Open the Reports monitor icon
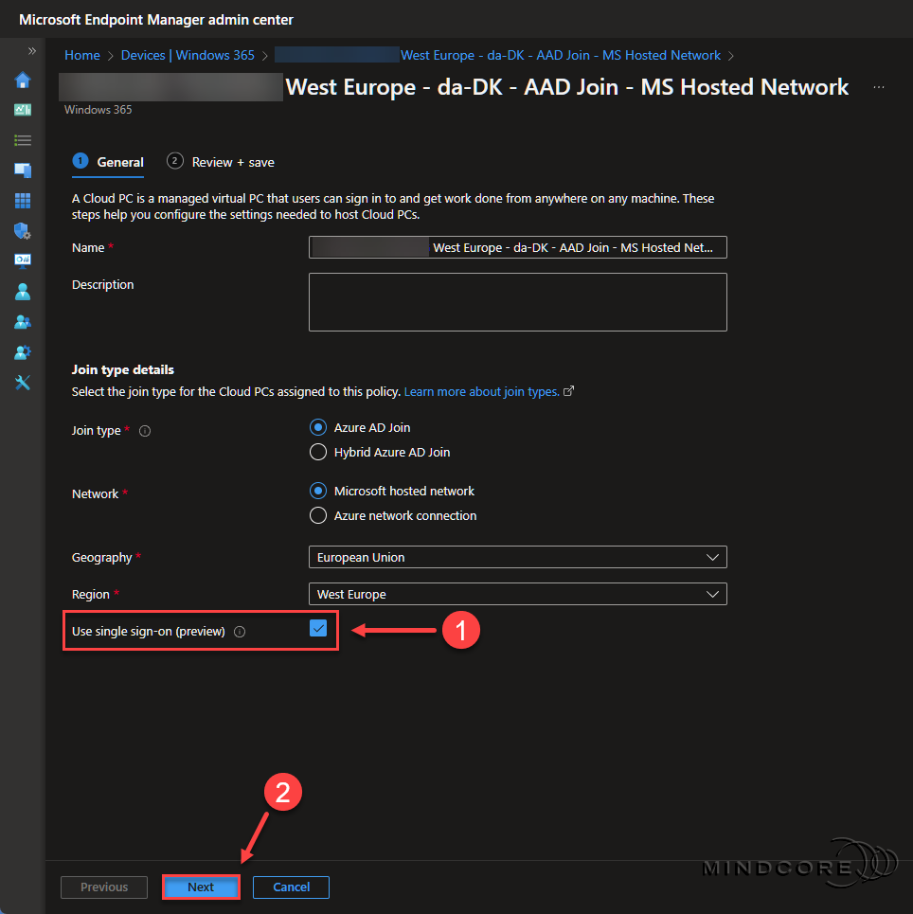 (x=23, y=260)
